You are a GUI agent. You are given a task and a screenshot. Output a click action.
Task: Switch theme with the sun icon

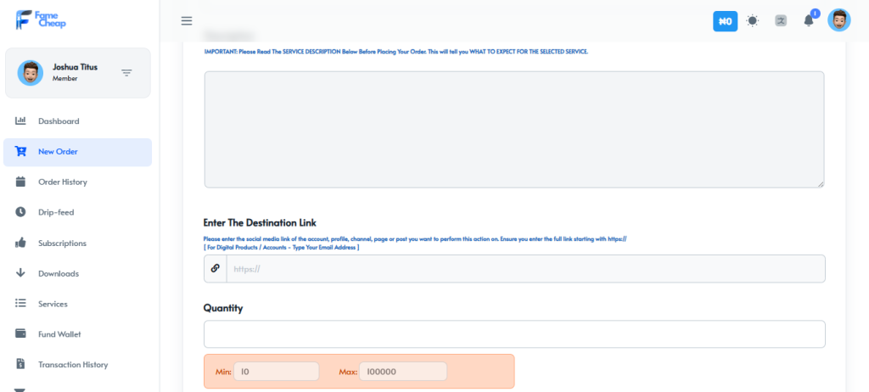[752, 21]
